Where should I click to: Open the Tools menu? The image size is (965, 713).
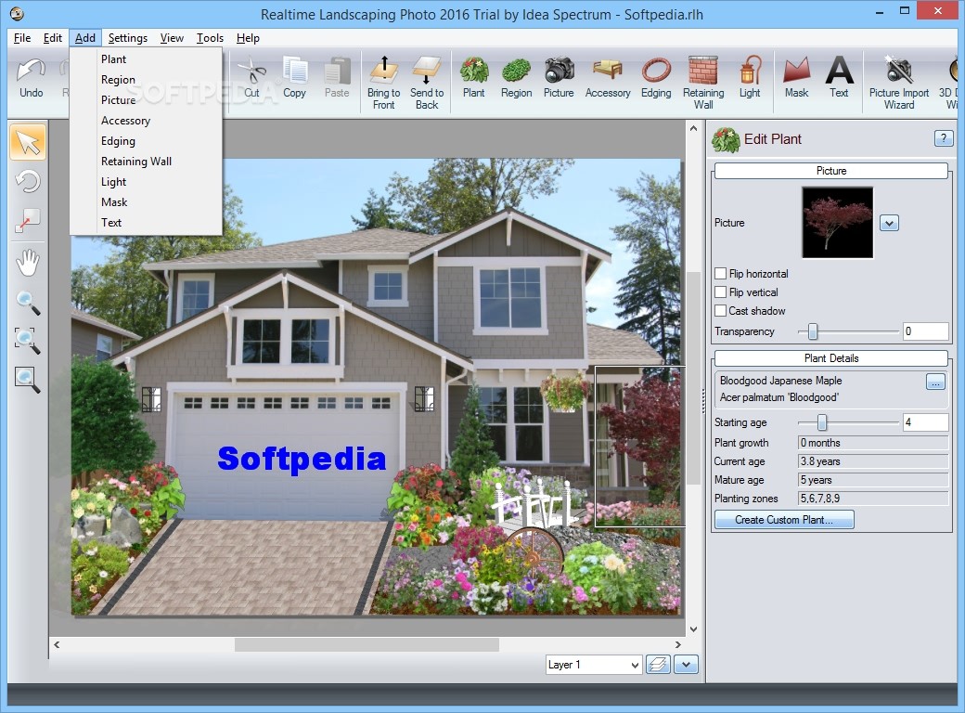pos(210,37)
